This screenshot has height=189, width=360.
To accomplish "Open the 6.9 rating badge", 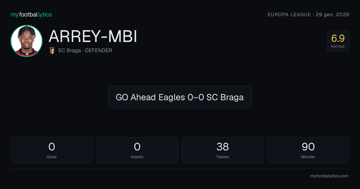I will coord(338,41).
